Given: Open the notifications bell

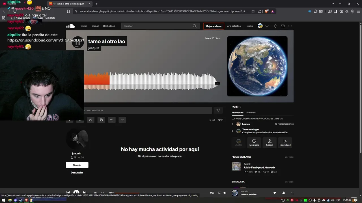Looking at the screenshot, I should (x=275, y=26).
